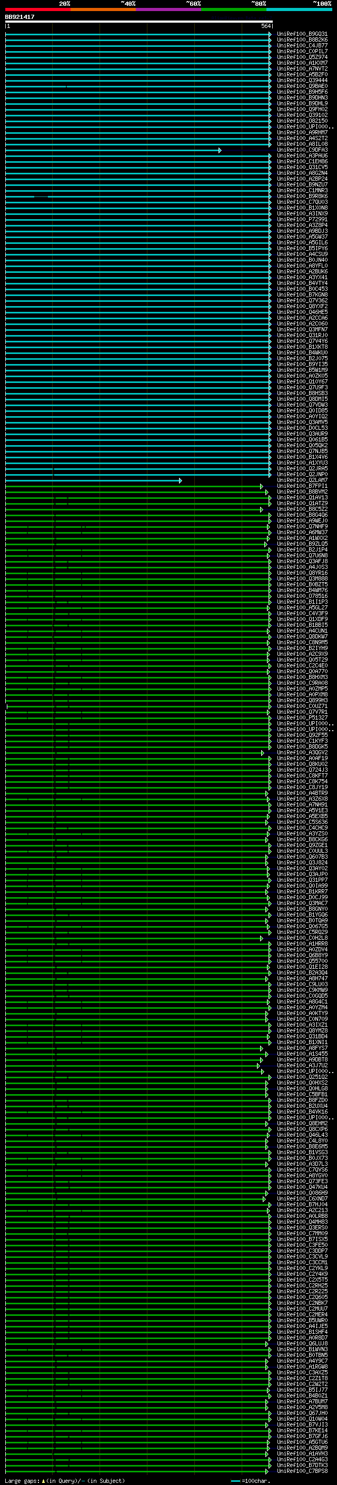The image size is (337, 1485).
Task: Open hit UniRef100_B9GQ31
Action: pyautogui.click(x=302, y=34)
